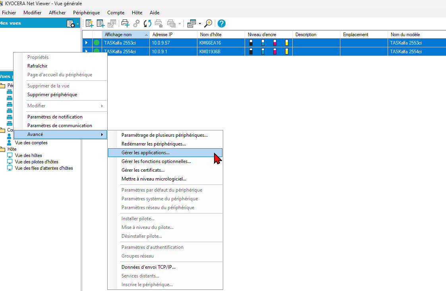Click the Vue des pilotes d'hôtes monitor icon
This screenshot has width=446, height=291.
pyautogui.click(x=10, y=161)
